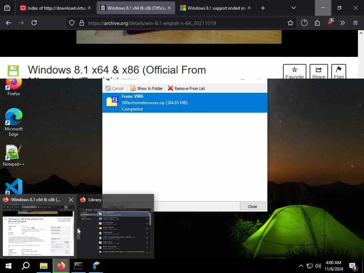This screenshot has height=273, width=364.
Task: Go back to the previous page
Action: click(9, 23)
